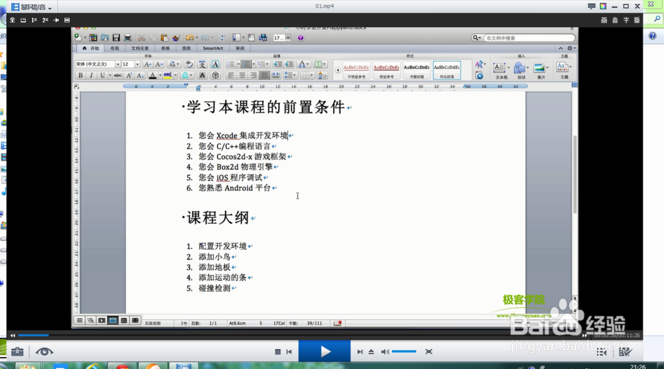Switch to the 图表 ribbon tab
Screen dimensions: 664x369
(x=187, y=48)
